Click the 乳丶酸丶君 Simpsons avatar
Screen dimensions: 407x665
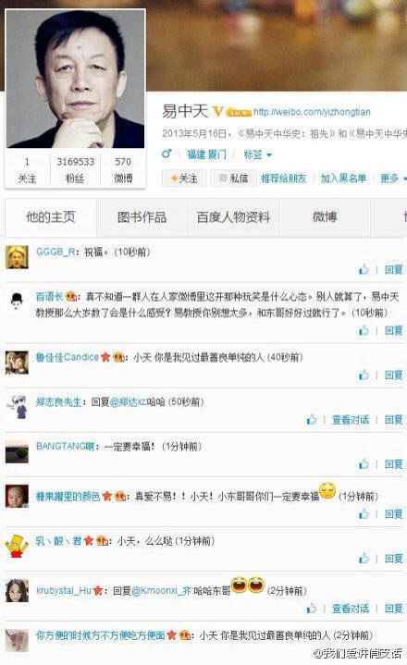(x=17, y=547)
